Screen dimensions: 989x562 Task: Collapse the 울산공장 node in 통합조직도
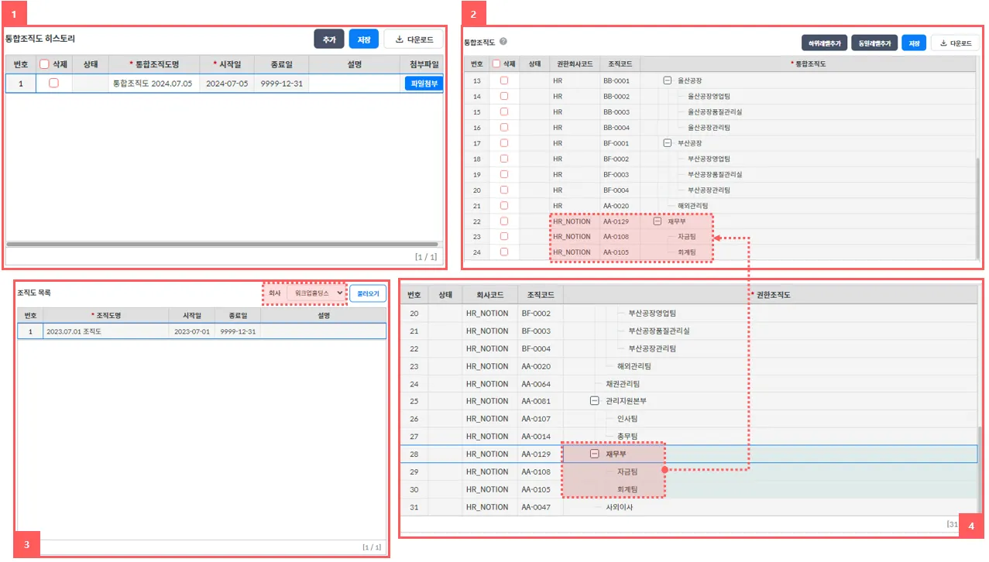pyautogui.click(x=667, y=81)
